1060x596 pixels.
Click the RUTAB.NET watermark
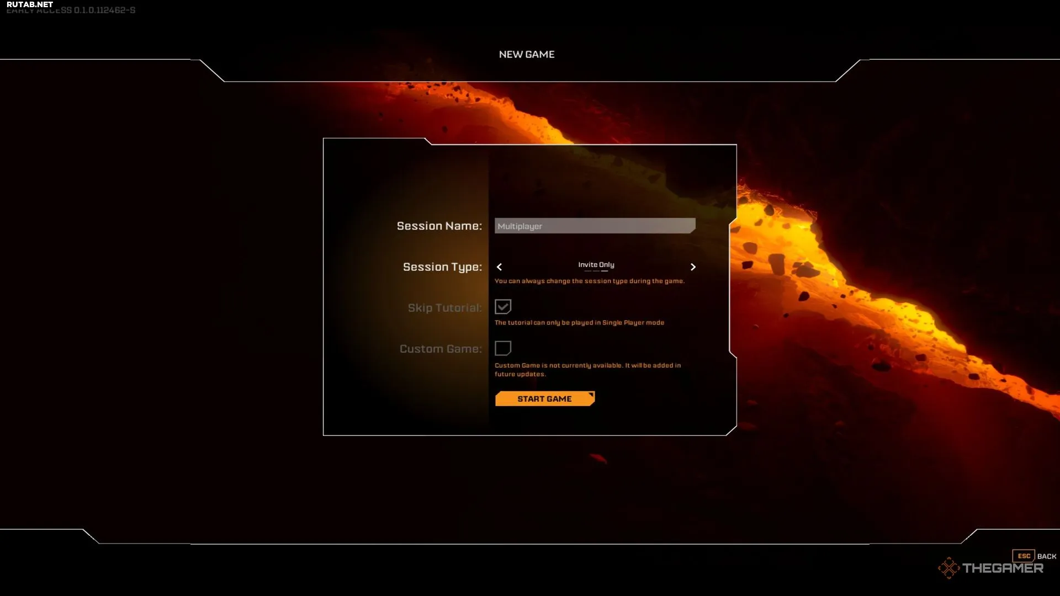tap(30, 4)
